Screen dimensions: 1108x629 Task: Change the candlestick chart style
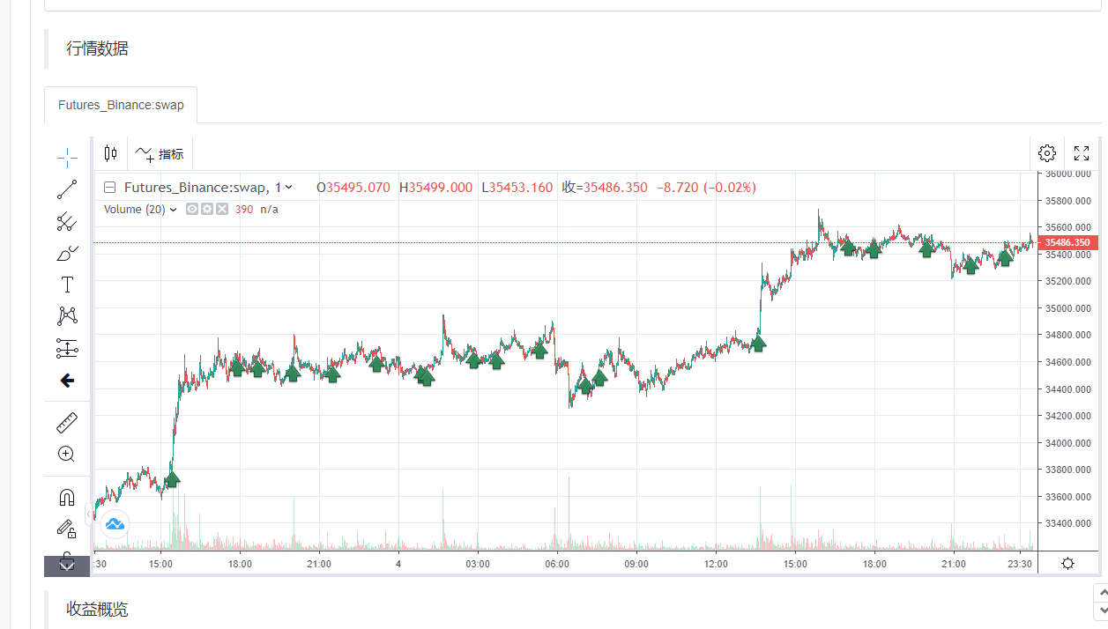tap(110, 153)
